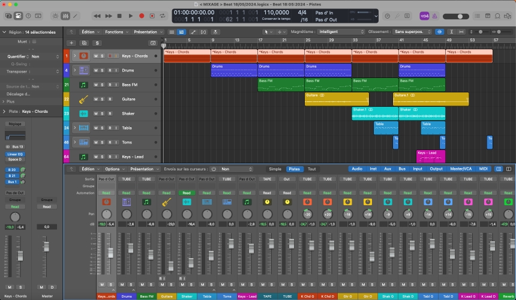Click the Guitare track guitar icon
516x300 pixels.
pos(83,99)
